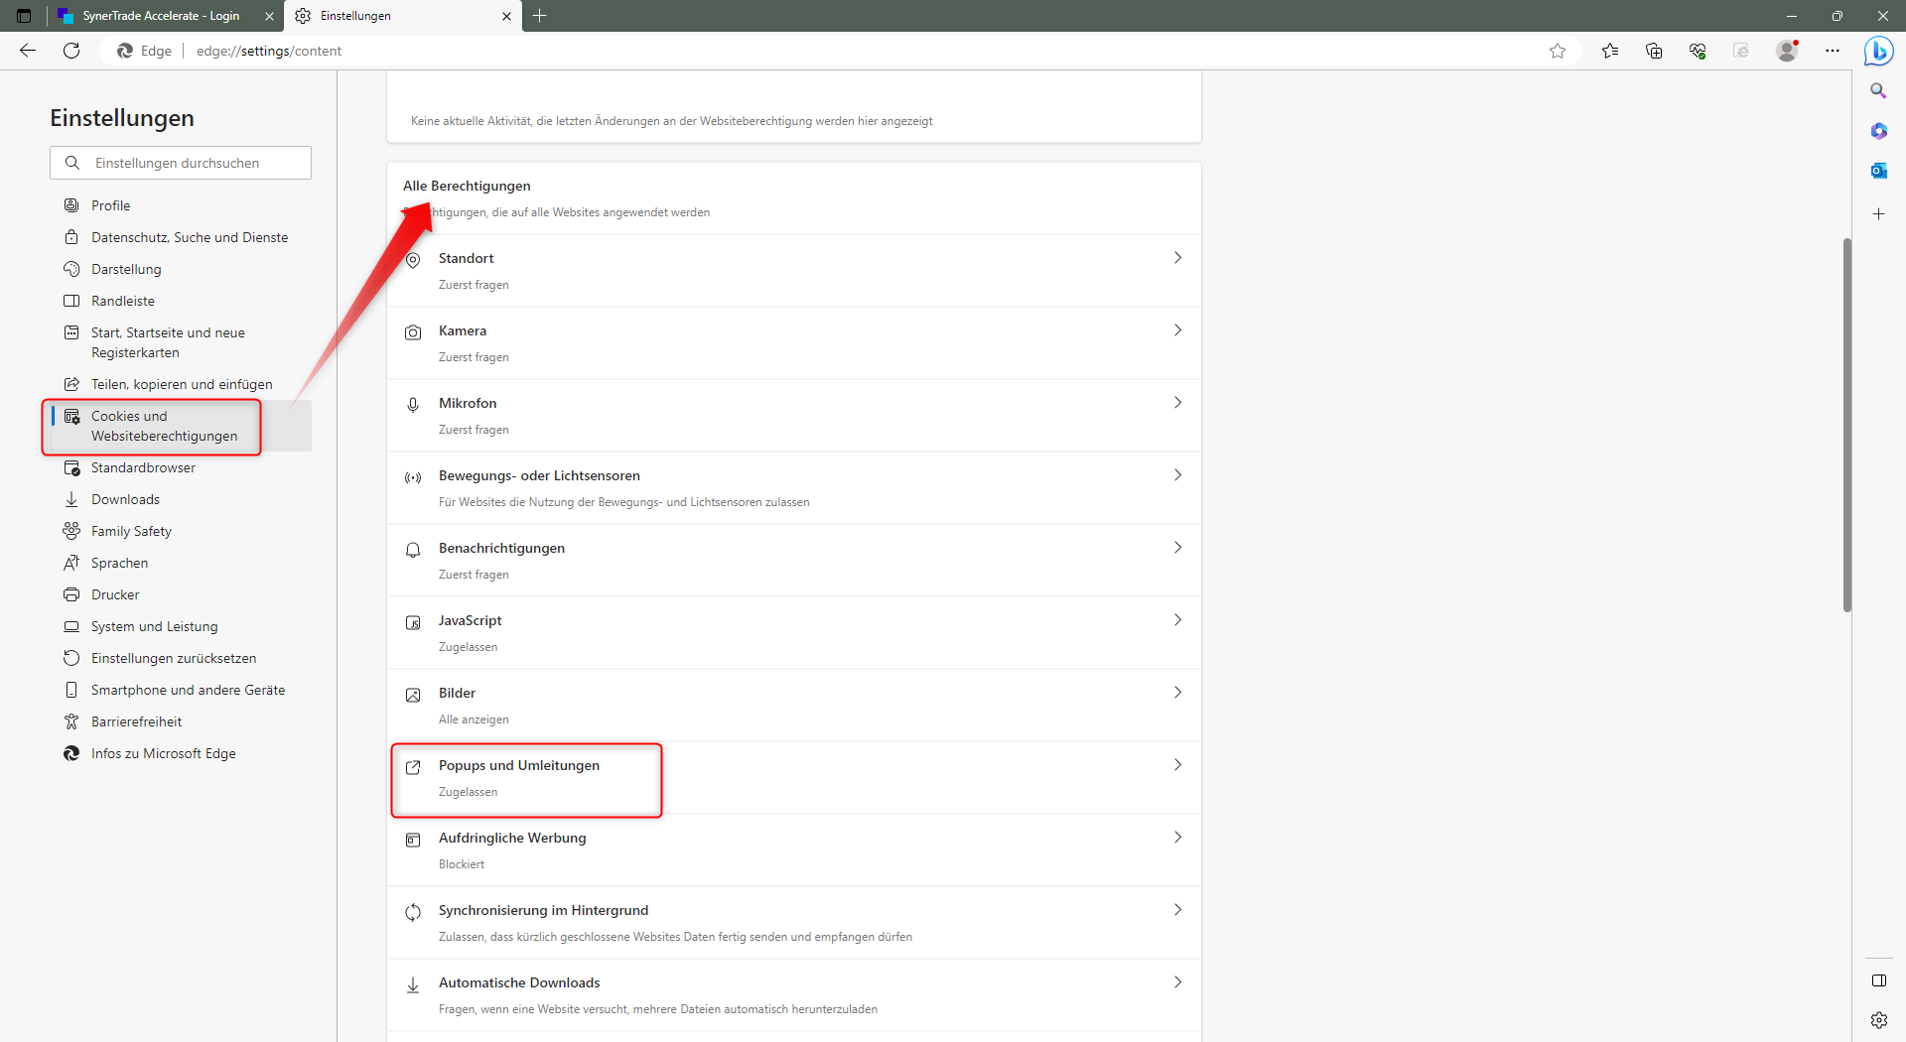
Task: Expand Bilder permission chevron
Action: click(1177, 693)
